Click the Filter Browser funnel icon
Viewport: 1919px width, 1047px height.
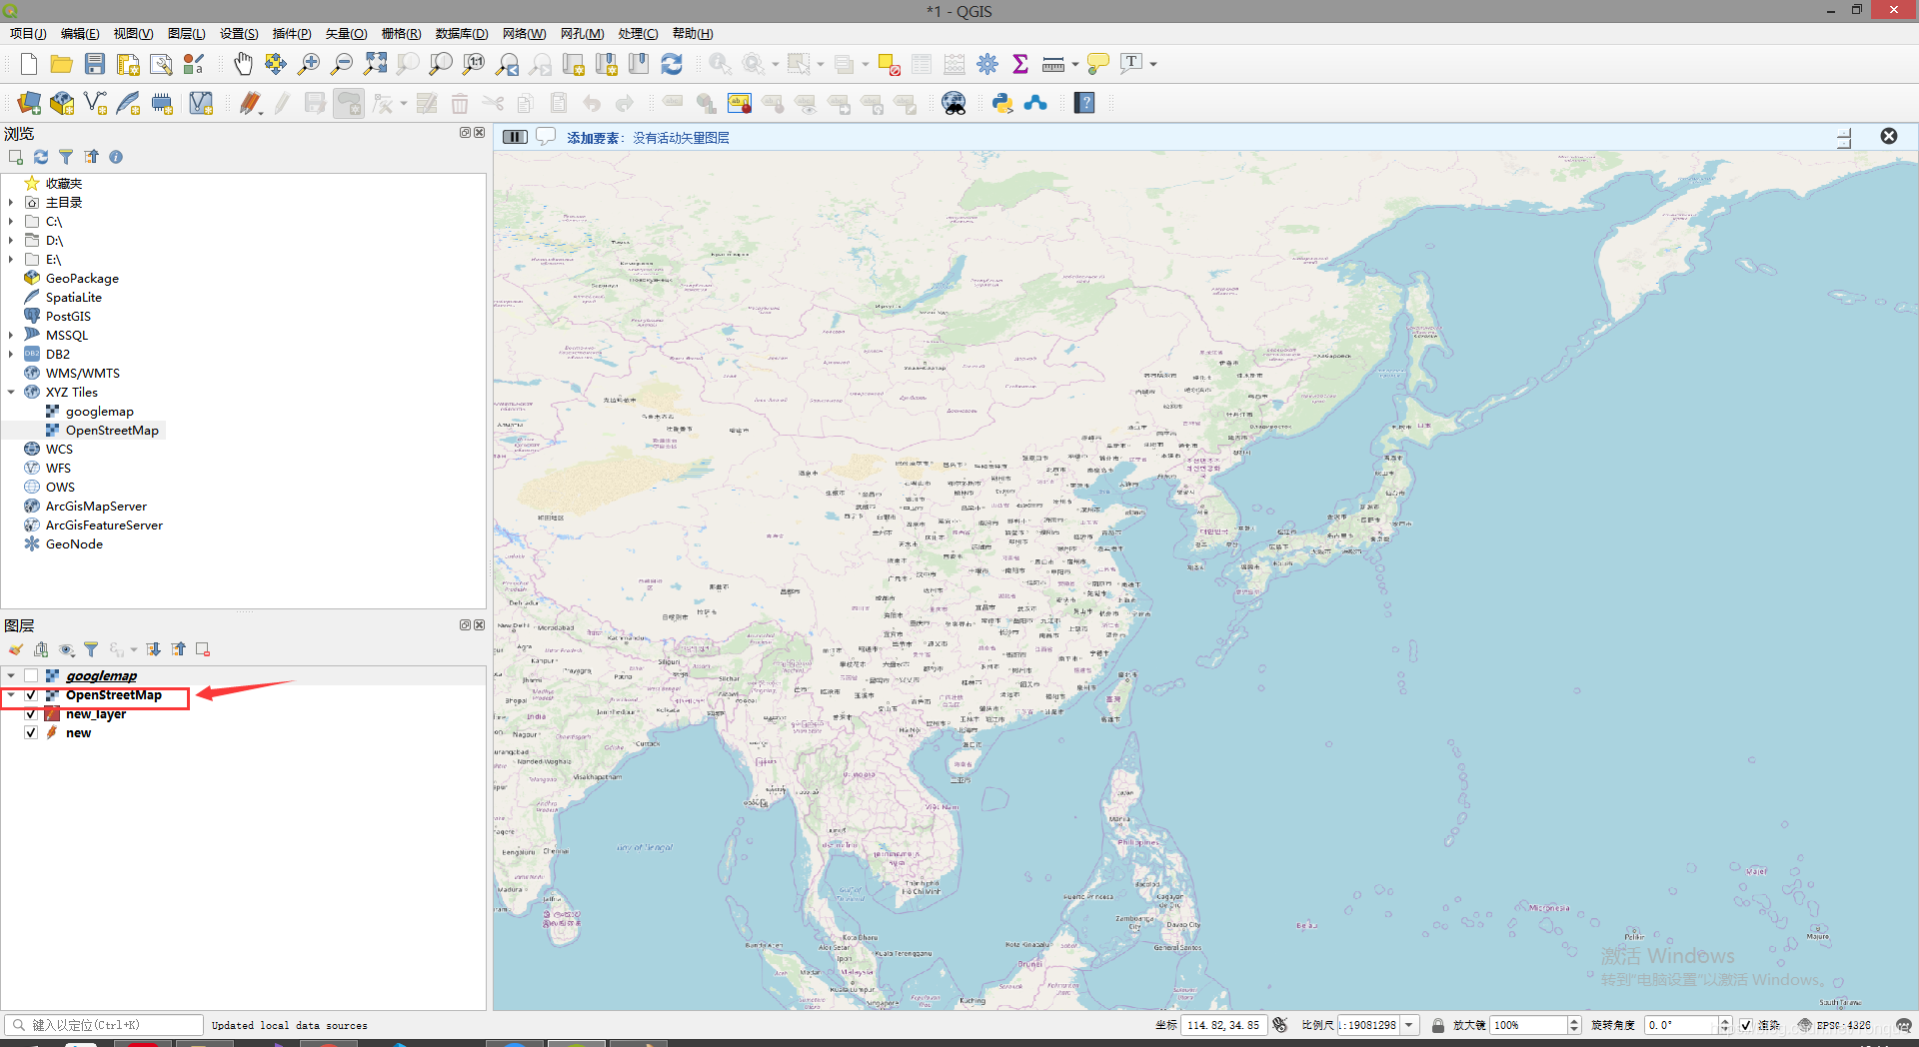(x=66, y=157)
